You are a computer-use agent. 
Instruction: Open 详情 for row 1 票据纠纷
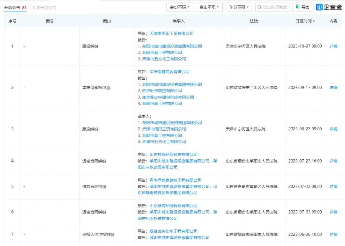click(x=333, y=46)
